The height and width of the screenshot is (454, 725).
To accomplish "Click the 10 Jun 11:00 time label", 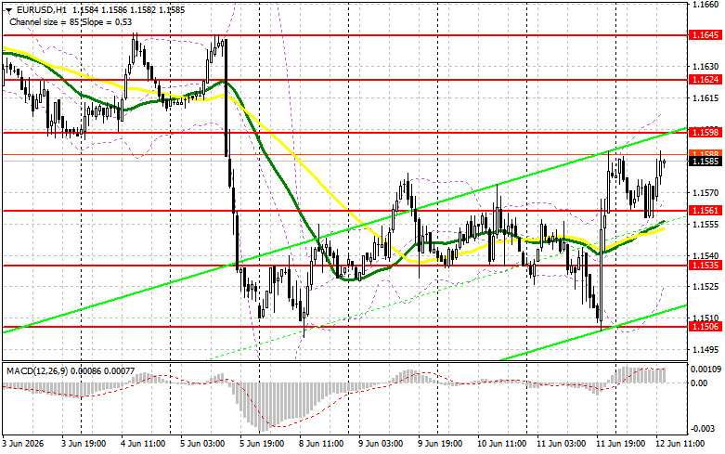I will [x=501, y=444].
